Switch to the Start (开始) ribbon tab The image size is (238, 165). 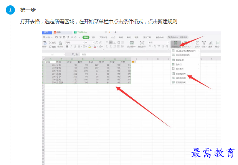coord(86,38)
